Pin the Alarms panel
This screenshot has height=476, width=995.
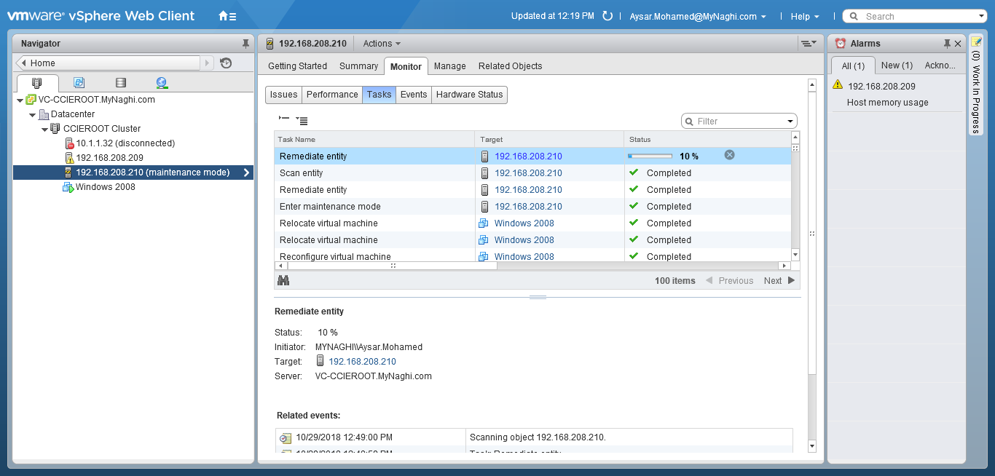[947, 44]
